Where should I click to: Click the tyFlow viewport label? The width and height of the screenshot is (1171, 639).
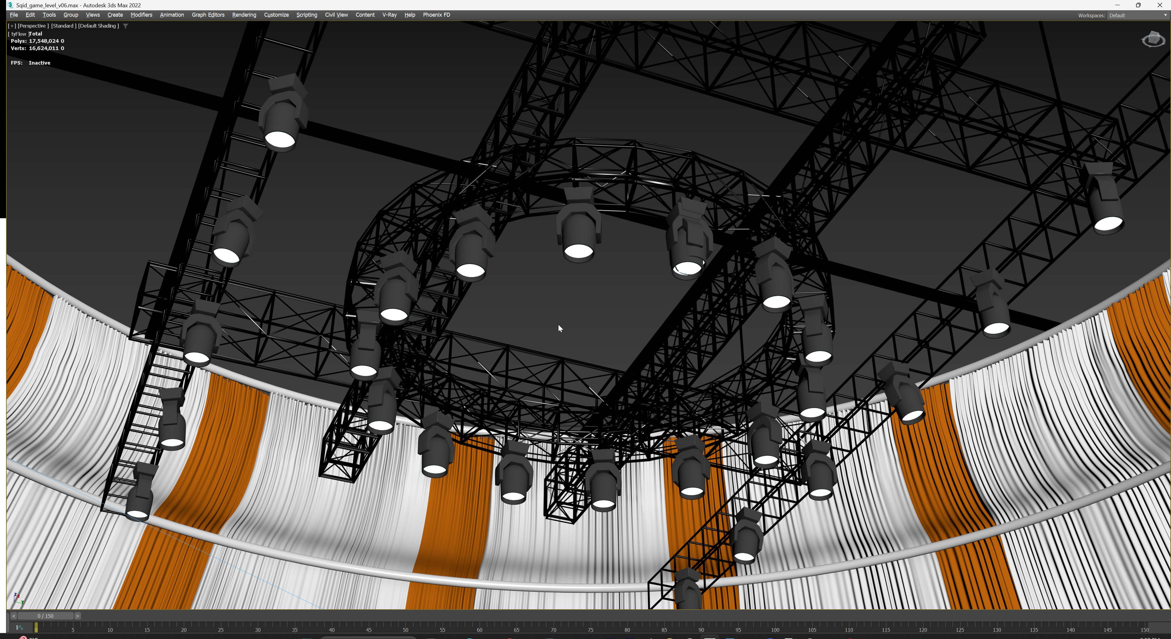(x=18, y=34)
